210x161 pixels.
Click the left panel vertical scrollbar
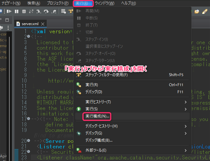coord(9,94)
